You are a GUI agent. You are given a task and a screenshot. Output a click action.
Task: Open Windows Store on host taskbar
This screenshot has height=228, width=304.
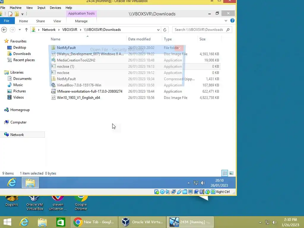click(x=61, y=222)
